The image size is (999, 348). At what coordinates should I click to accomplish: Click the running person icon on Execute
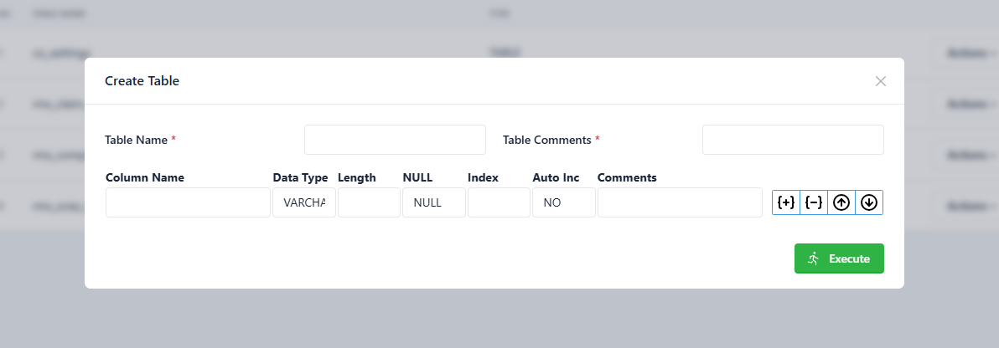[x=813, y=258]
